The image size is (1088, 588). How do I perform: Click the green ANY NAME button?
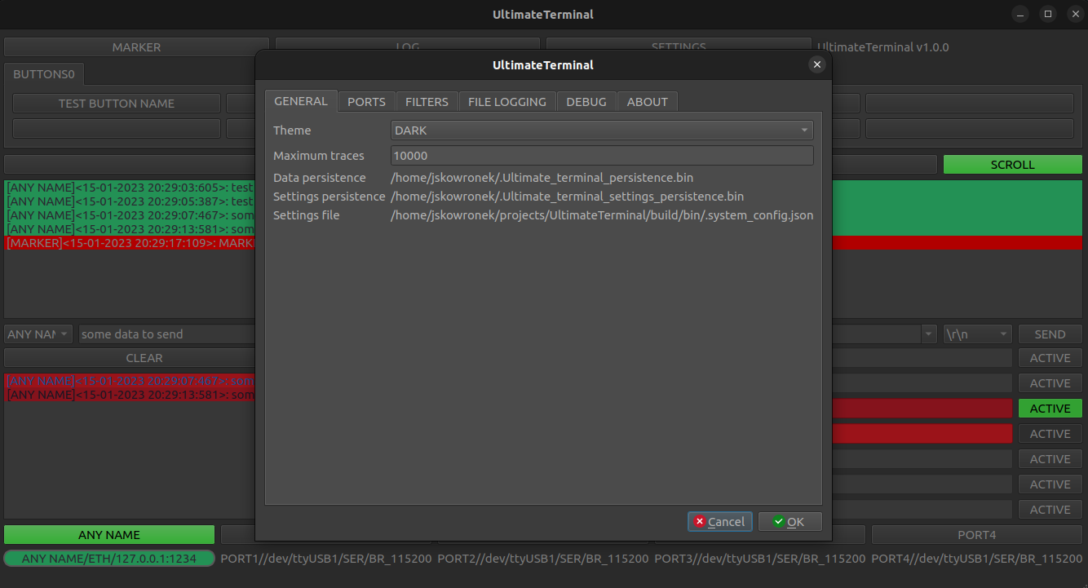(x=108, y=534)
